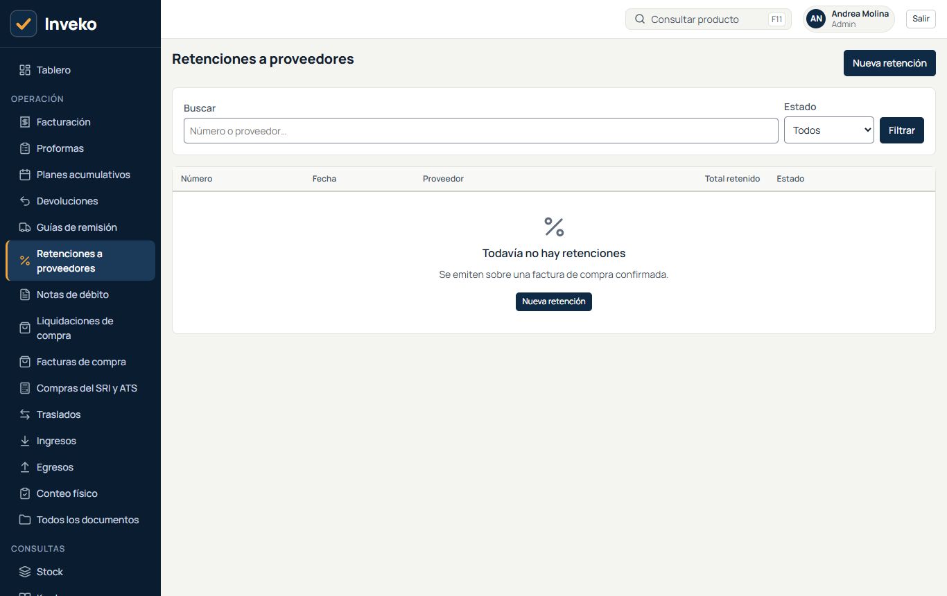The height and width of the screenshot is (596, 947).
Task: Open Traslados in the sidebar
Action: pos(80,414)
